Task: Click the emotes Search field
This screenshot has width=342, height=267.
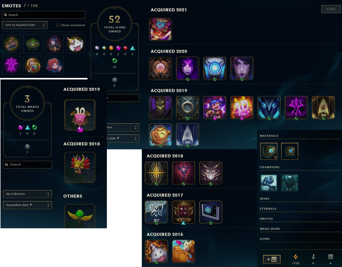Action: (x=44, y=15)
